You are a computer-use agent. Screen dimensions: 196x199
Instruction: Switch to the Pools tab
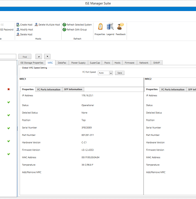tap(107, 63)
